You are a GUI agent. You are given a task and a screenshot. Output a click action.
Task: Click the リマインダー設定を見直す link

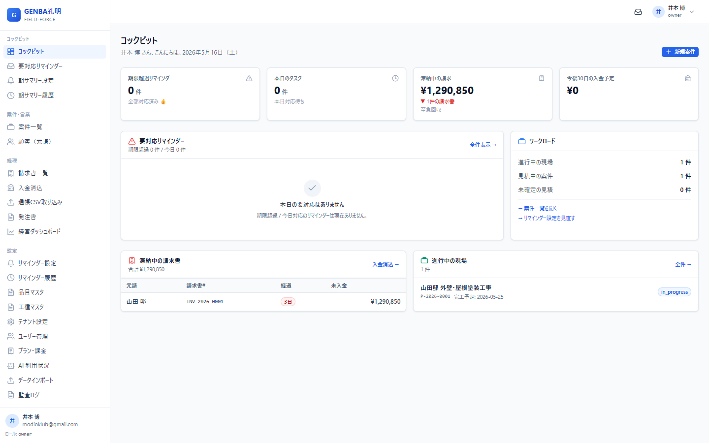click(x=547, y=218)
